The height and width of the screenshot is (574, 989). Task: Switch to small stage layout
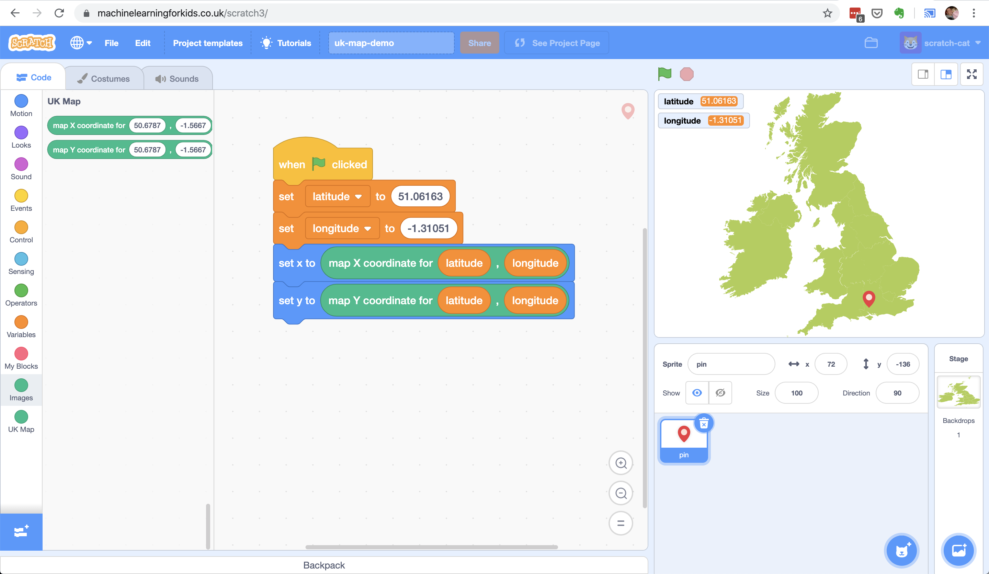pyautogui.click(x=923, y=74)
